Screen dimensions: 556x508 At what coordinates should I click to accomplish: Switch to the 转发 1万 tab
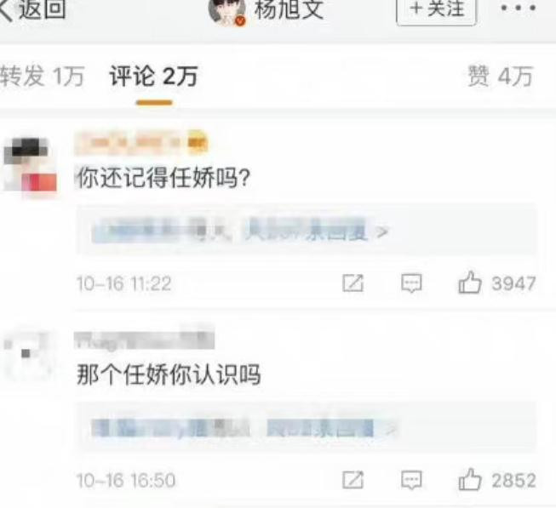(42, 77)
